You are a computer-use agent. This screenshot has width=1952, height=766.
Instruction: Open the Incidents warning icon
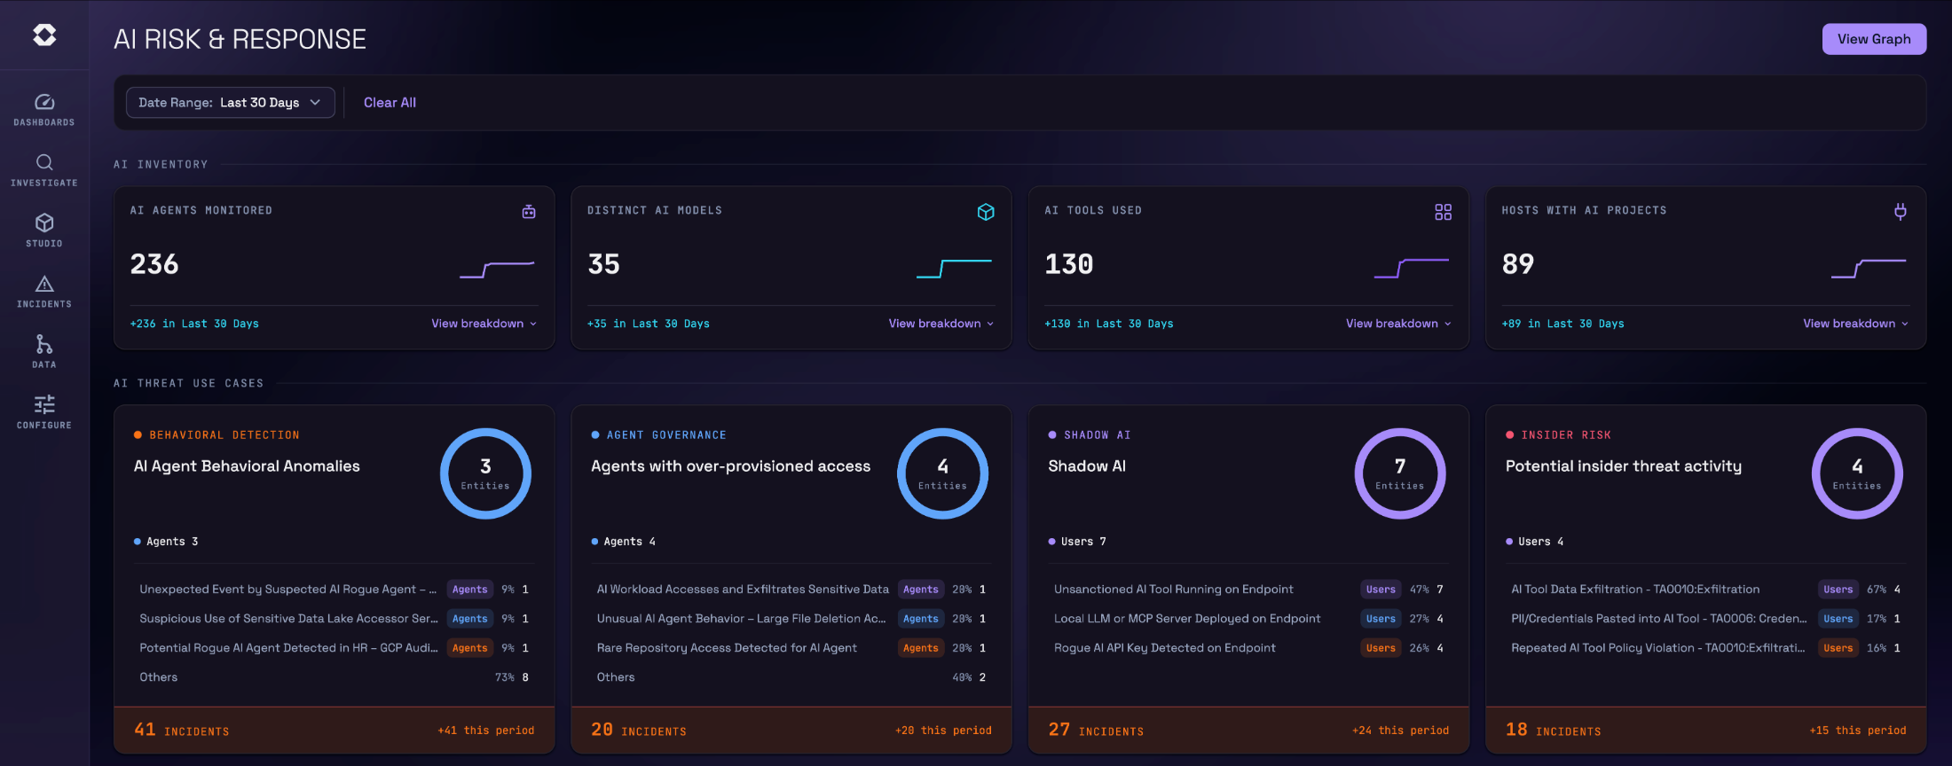(44, 284)
